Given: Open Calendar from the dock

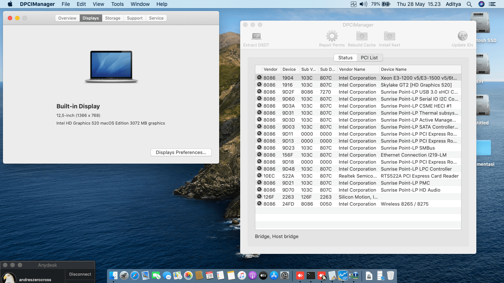Looking at the screenshot, I should [x=210, y=275].
